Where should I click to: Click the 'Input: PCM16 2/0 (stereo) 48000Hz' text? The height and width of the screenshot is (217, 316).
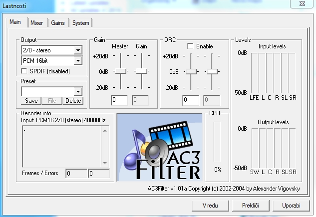click(x=63, y=120)
